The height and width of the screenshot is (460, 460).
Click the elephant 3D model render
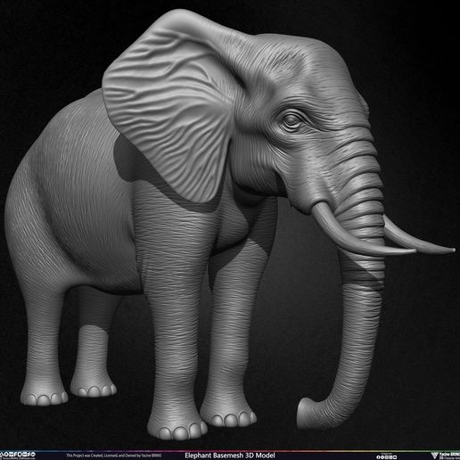pos(229,226)
